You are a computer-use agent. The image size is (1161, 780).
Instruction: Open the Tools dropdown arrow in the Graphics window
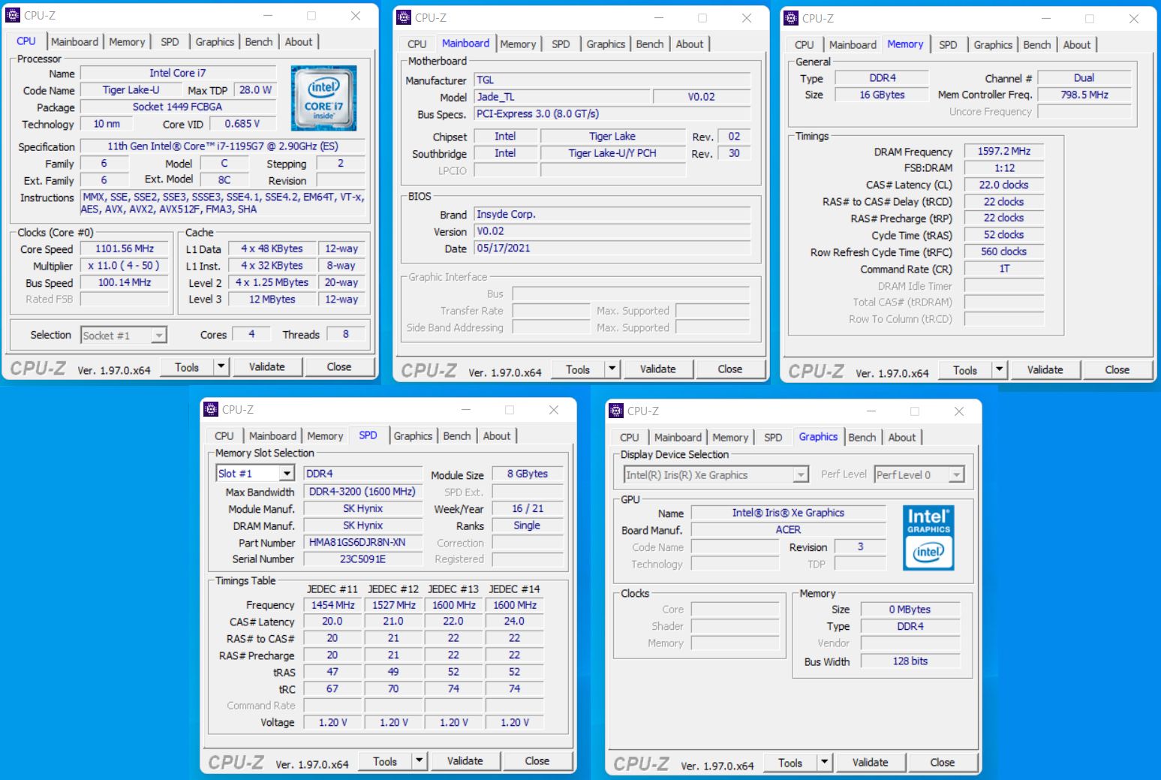824,762
